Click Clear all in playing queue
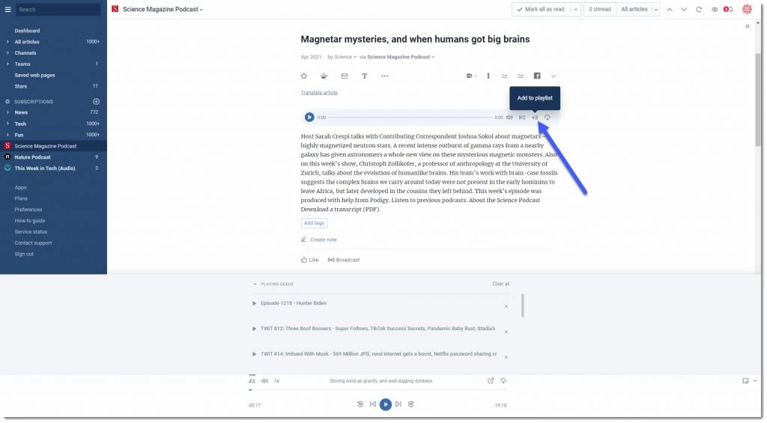This screenshot has width=767, height=423. (x=500, y=284)
